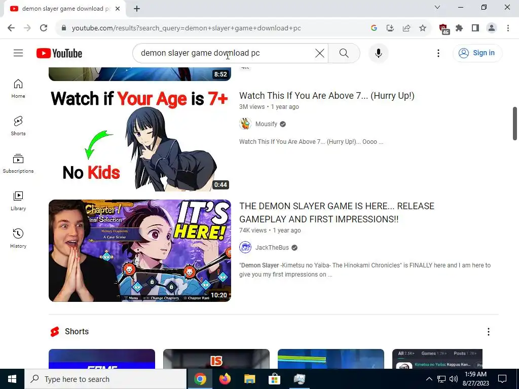
Task: Click the Mousify channel avatar
Action: pos(245,124)
